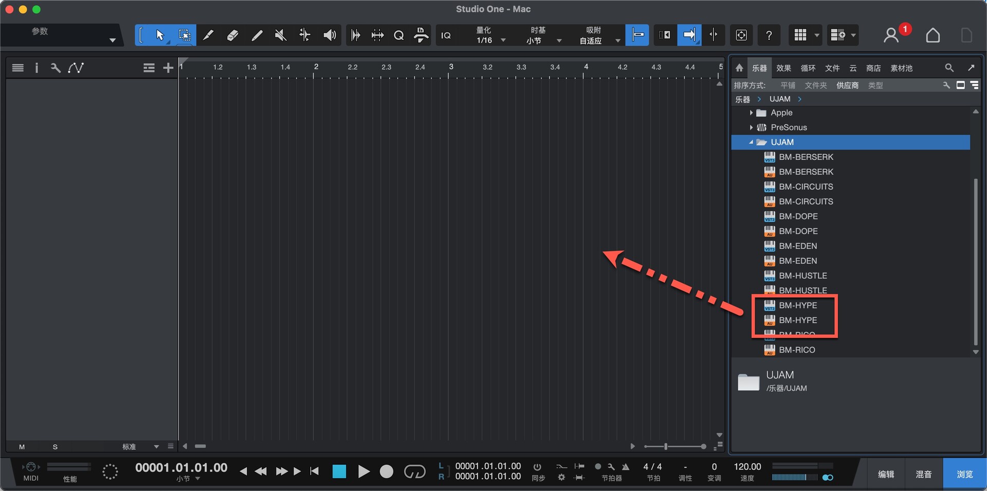
Task: Select the Mute tool
Action: [281, 35]
